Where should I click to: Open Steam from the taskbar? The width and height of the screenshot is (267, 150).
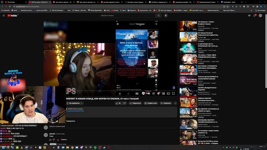pos(104,147)
